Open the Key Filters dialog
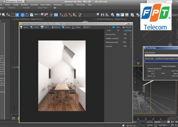The height and width of the screenshot is (127, 178). coord(164,125)
